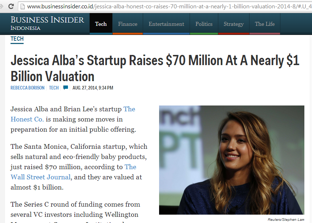
Task: Open the Tech navigation tab
Action: point(101,24)
